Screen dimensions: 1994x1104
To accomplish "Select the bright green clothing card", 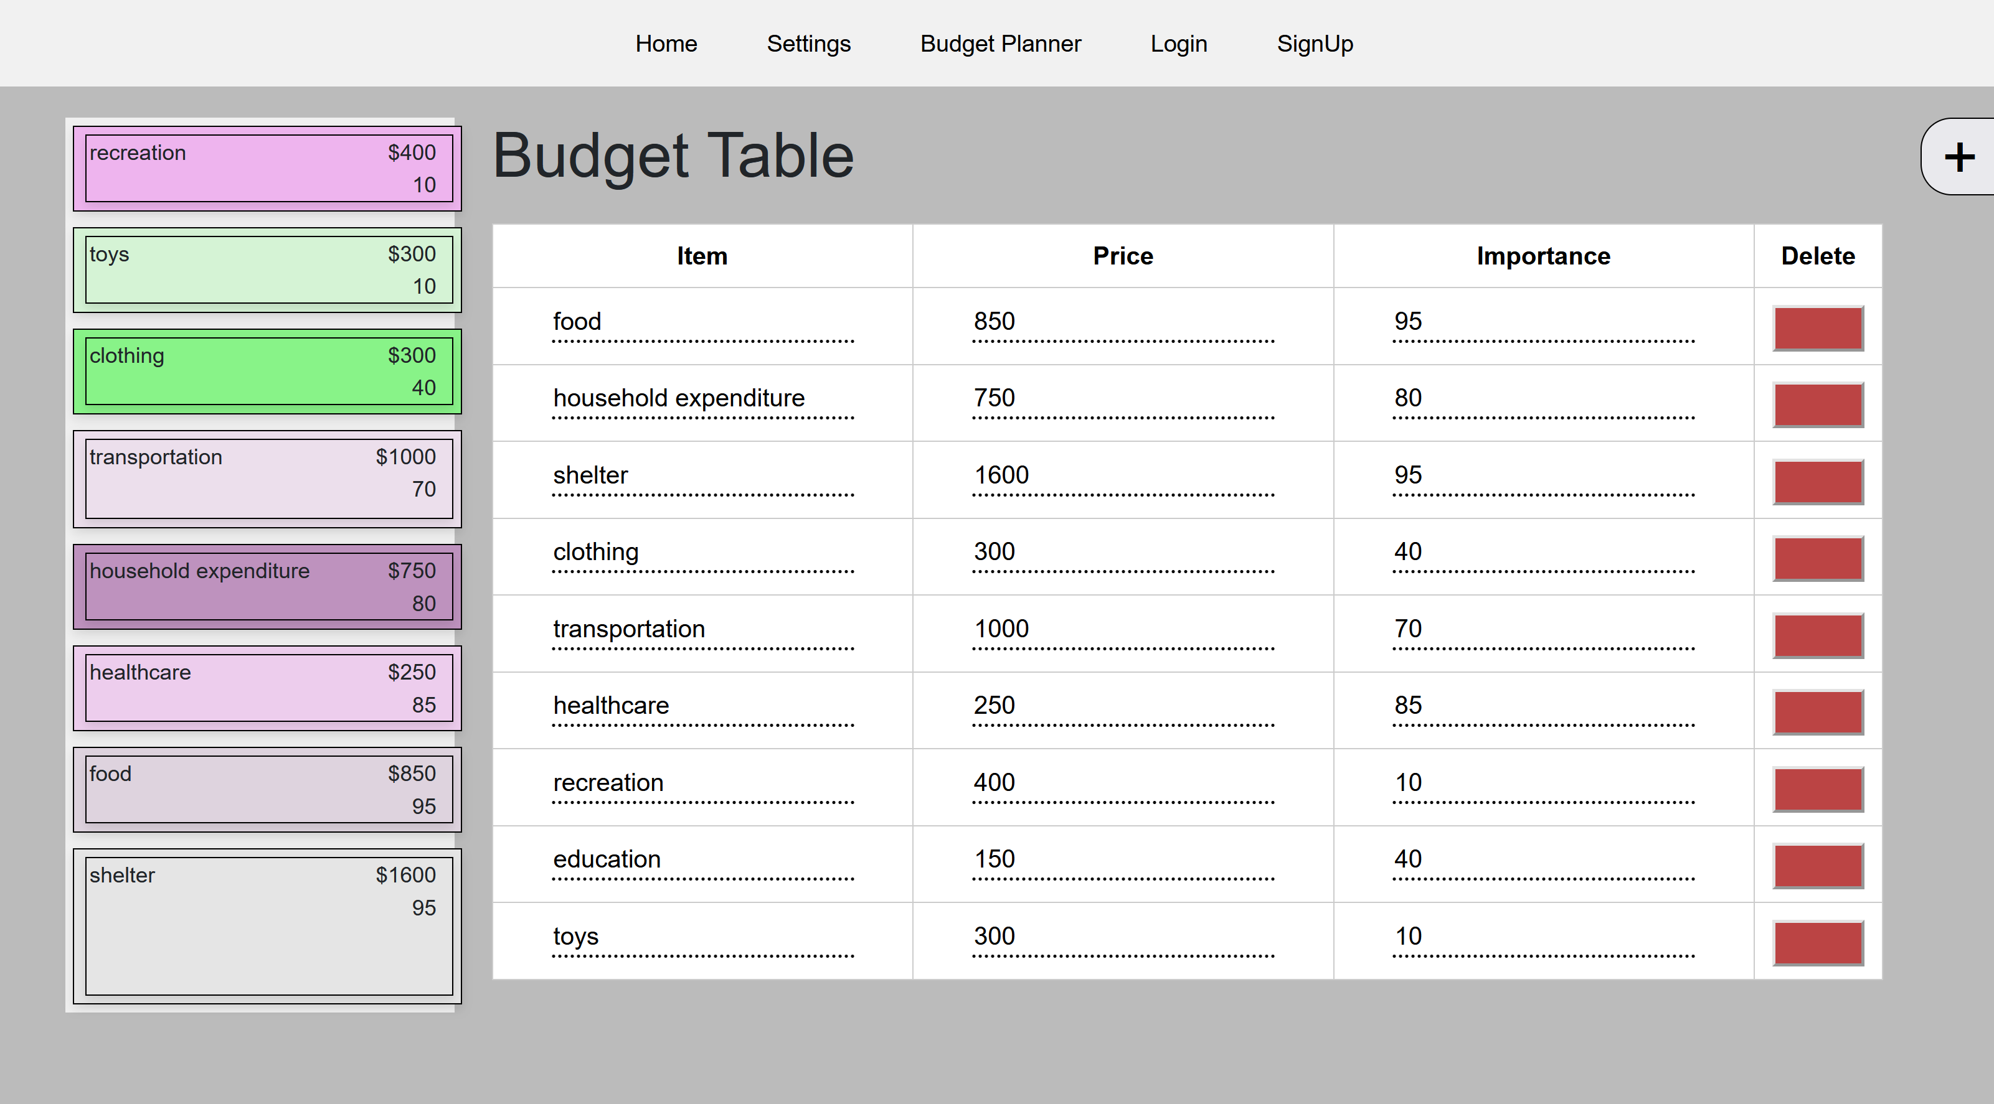I will [x=268, y=372].
